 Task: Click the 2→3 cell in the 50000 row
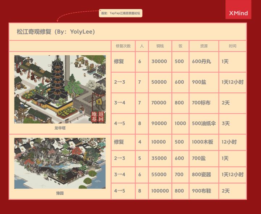coord(123,82)
